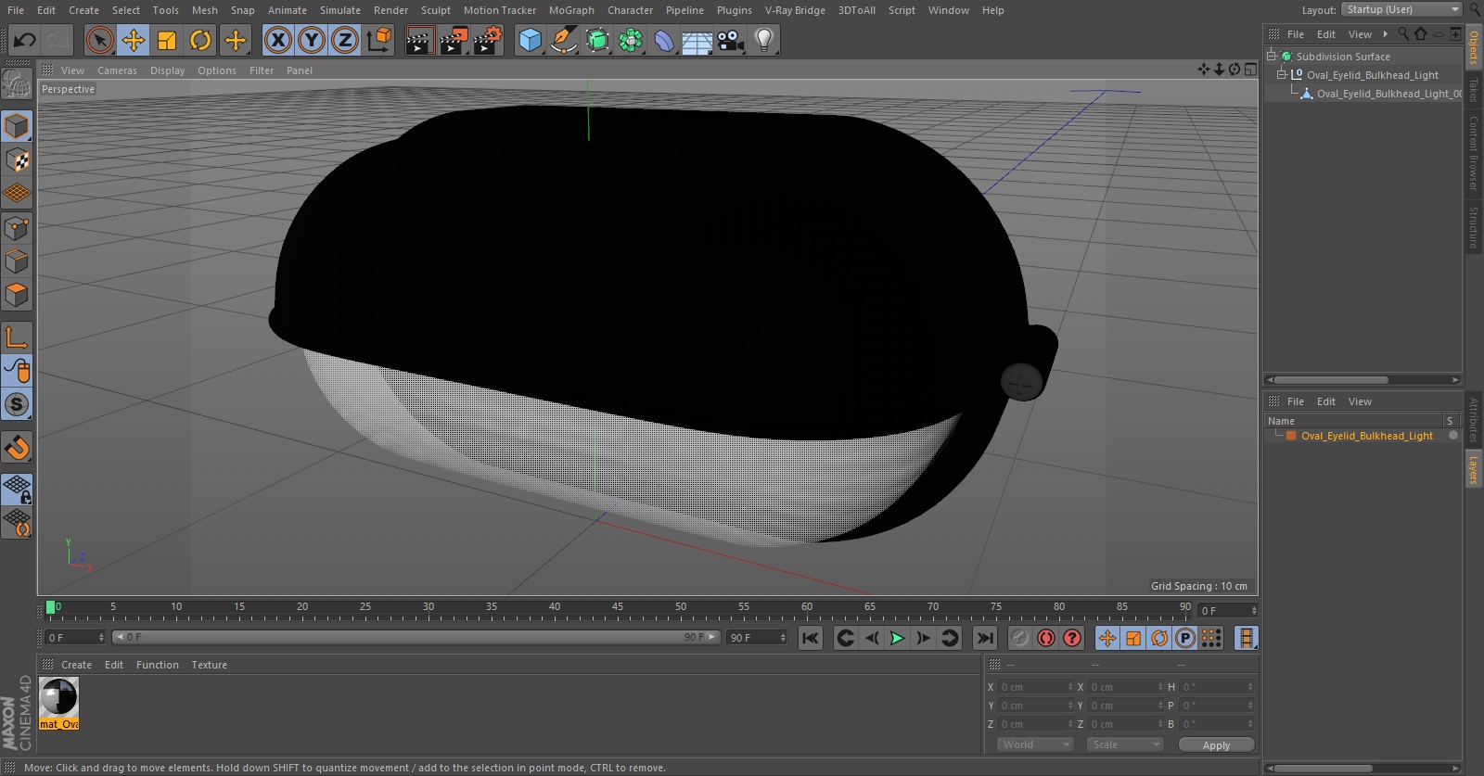This screenshot has width=1484, height=776.
Task: Open the World coordinate dropdown
Action: point(1034,744)
